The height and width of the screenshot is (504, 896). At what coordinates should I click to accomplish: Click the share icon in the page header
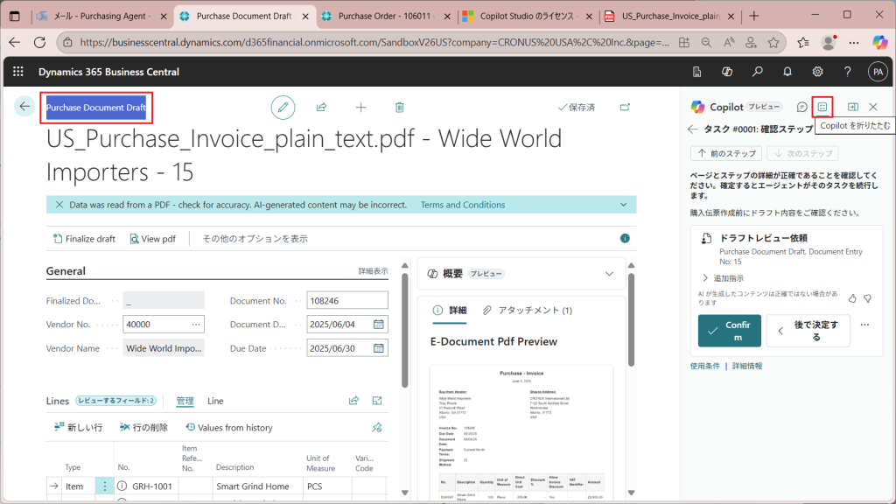(322, 108)
